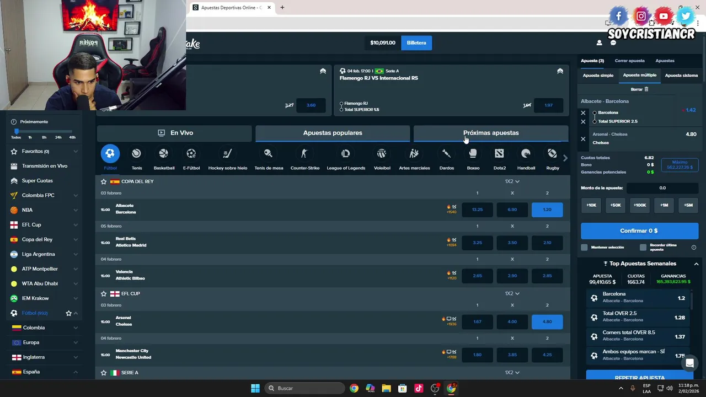706x397 pixels.
Task: Expand Liga Argentina sidebar entry
Action: (76, 254)
